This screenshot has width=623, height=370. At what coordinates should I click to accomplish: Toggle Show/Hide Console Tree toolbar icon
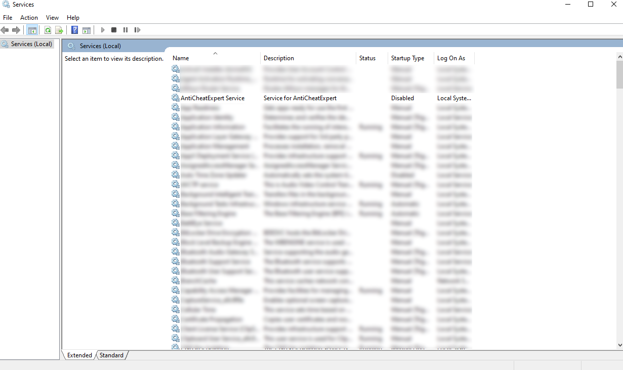coord(32,30)
